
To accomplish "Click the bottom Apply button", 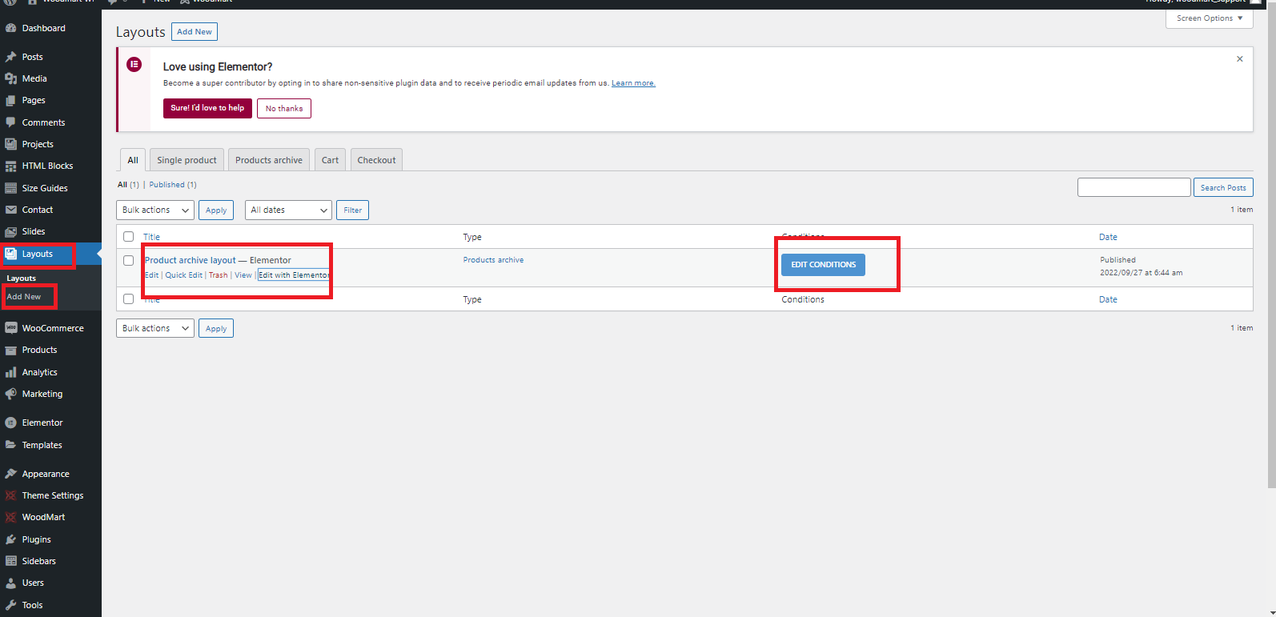I will point(216,328).
